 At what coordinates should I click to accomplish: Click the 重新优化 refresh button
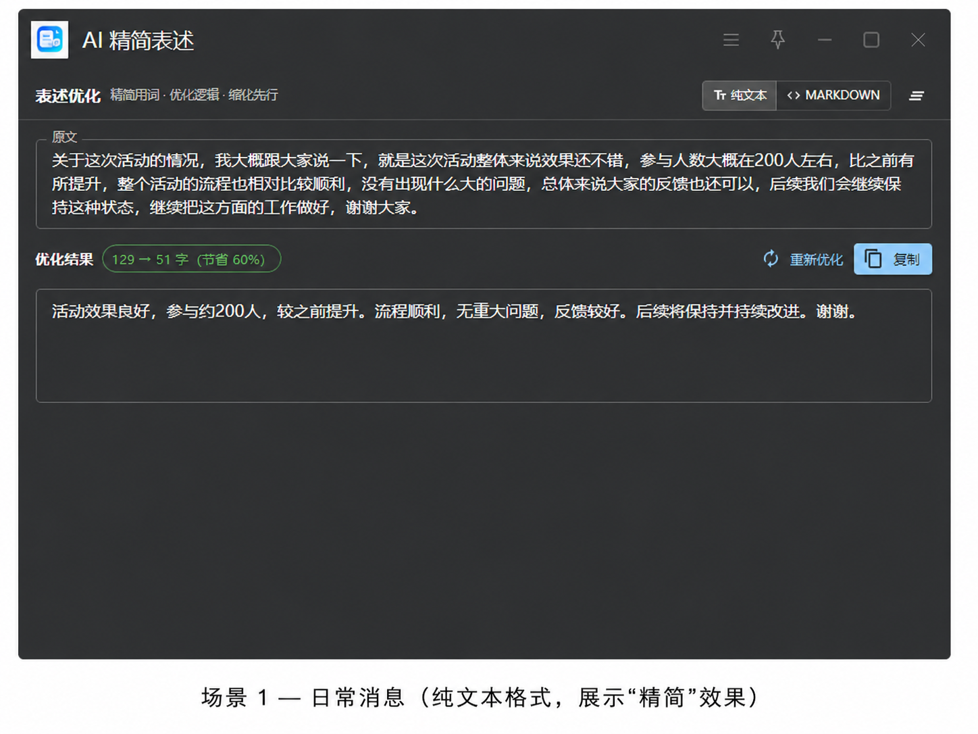click(x=803, y=260)
